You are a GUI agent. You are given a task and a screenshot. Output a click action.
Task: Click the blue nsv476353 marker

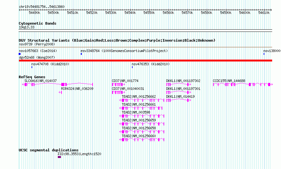132,67
